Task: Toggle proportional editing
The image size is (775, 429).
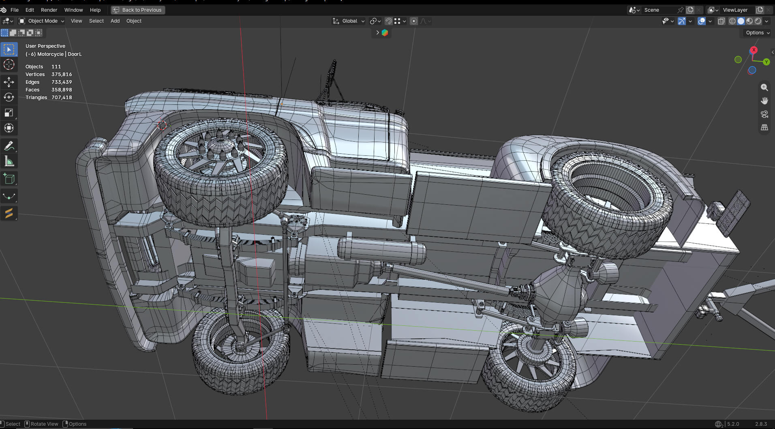Action: pyautogui.click(x=413, y=21)
